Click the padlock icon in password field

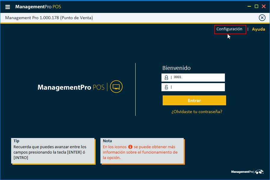tap(166, 87)
